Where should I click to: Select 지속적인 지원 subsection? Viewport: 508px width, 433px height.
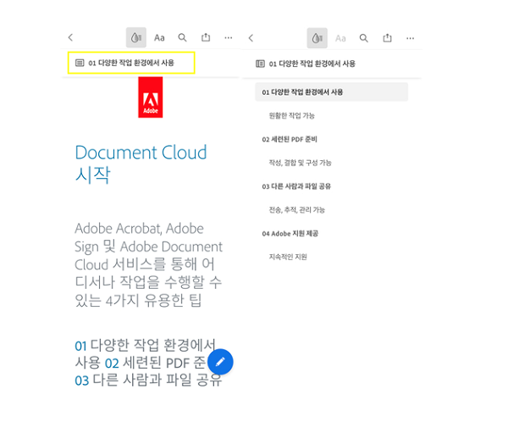[x=288, y=258]
